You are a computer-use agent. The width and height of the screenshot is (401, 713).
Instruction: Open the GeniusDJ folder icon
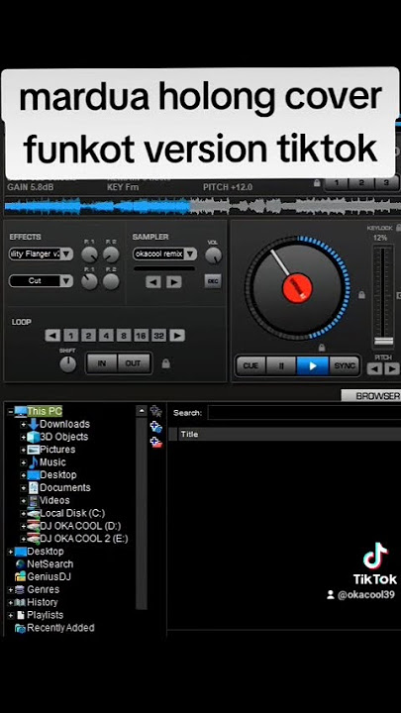pos(20,577)
